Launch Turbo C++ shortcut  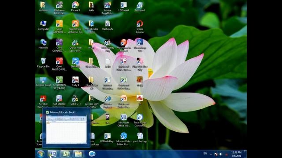(x=75, y=100)
